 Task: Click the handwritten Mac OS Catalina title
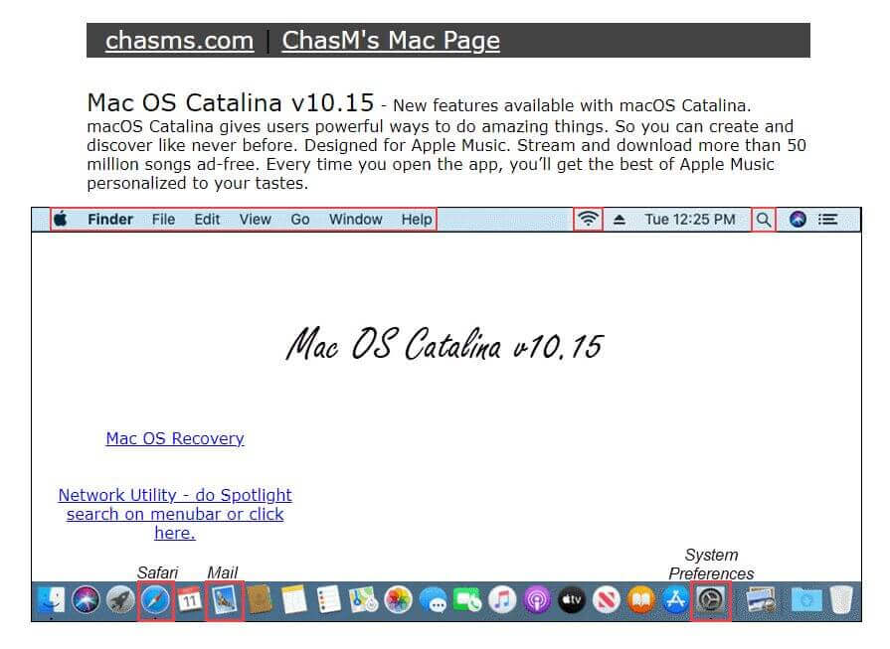point(445,344)
